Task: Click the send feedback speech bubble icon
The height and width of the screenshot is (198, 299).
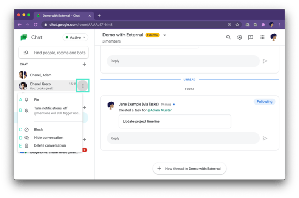Action: click(251, 37)
